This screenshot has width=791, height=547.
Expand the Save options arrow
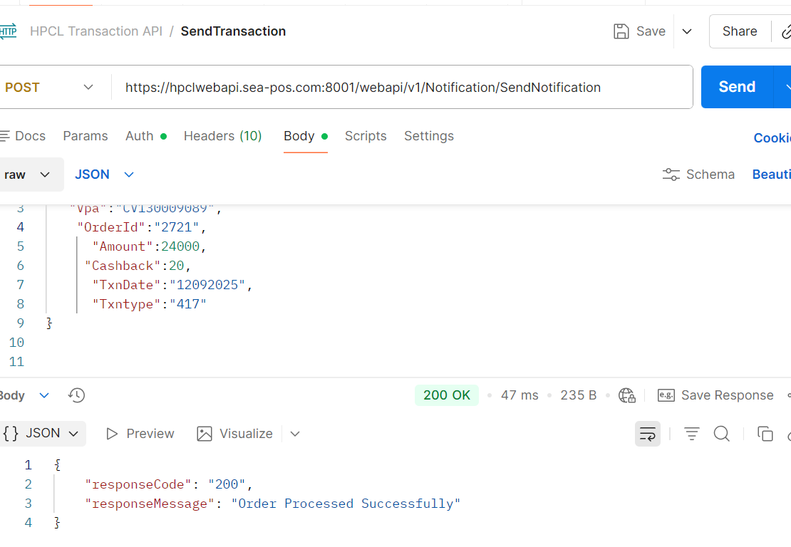687,31
